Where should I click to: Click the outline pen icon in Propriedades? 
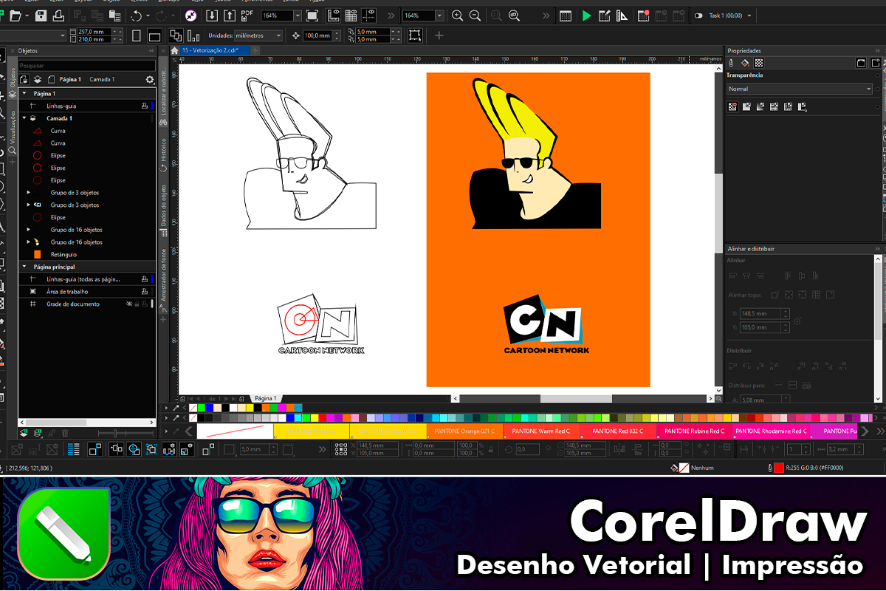click(x=732, y=64)
